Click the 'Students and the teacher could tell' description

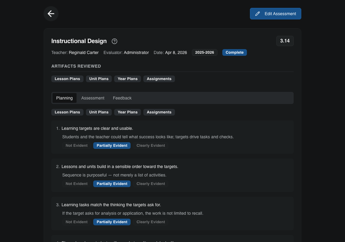pos(148,137)
